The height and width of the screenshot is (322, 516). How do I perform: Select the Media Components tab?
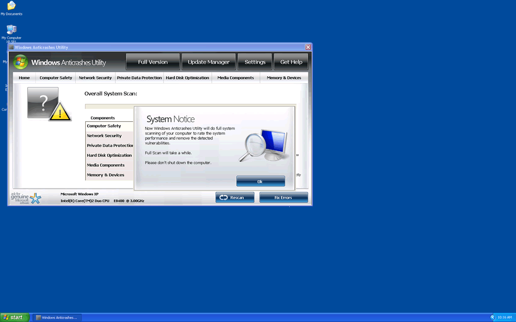click(x=235, y=78)
